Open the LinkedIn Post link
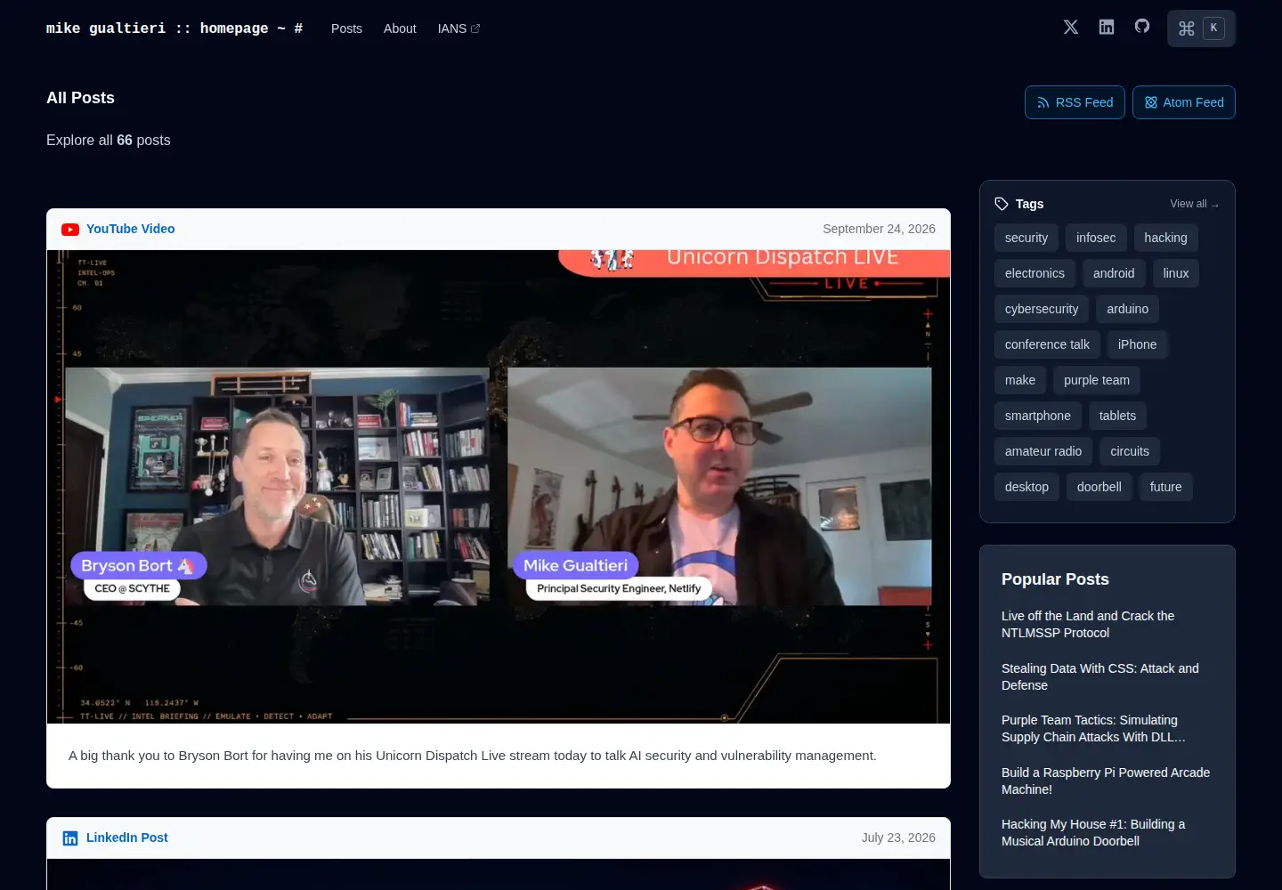This screenshot has height=890, width=1282. (x=127, y=837)
